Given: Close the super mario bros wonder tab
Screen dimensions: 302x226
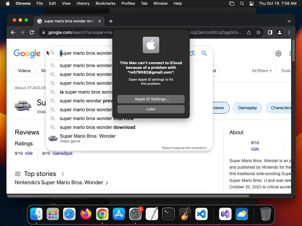Looking at the screenshot, I should click(x=100, y=21).
